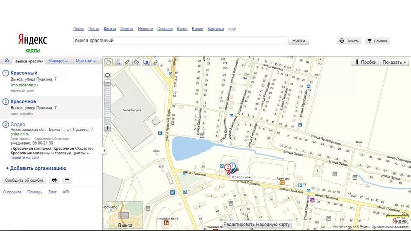Click circled number 1 next to Красочный
The width and height of the screenshot is (411, 231).
pyautogui.click(x=6, y=73)
